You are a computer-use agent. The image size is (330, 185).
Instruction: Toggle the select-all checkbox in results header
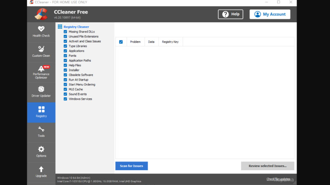click(121, 42)
